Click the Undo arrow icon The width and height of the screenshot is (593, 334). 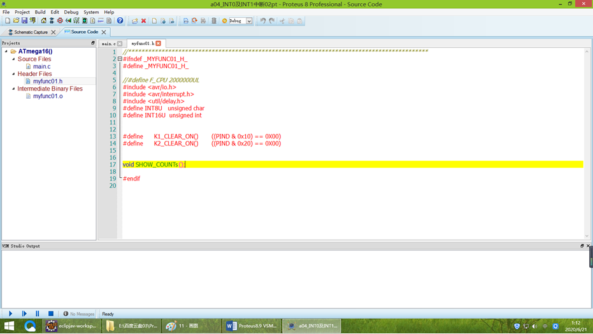click(263, 21)
